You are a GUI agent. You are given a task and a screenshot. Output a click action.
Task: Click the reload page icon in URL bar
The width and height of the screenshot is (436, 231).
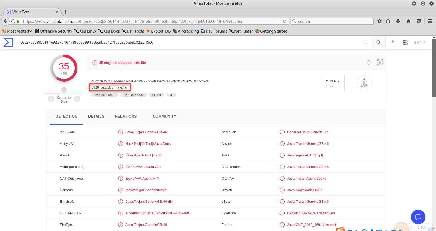284,21
